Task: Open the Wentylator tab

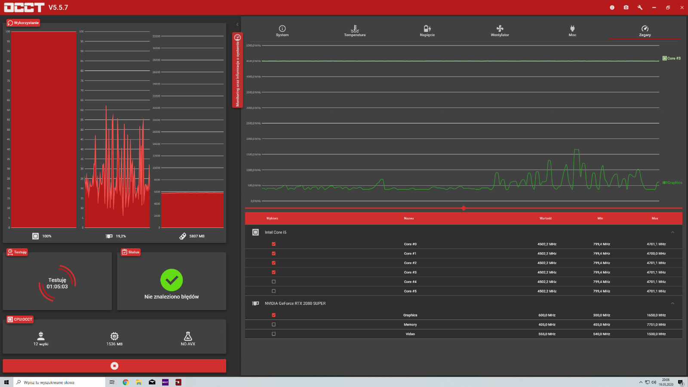Action: tap(500, 31)
